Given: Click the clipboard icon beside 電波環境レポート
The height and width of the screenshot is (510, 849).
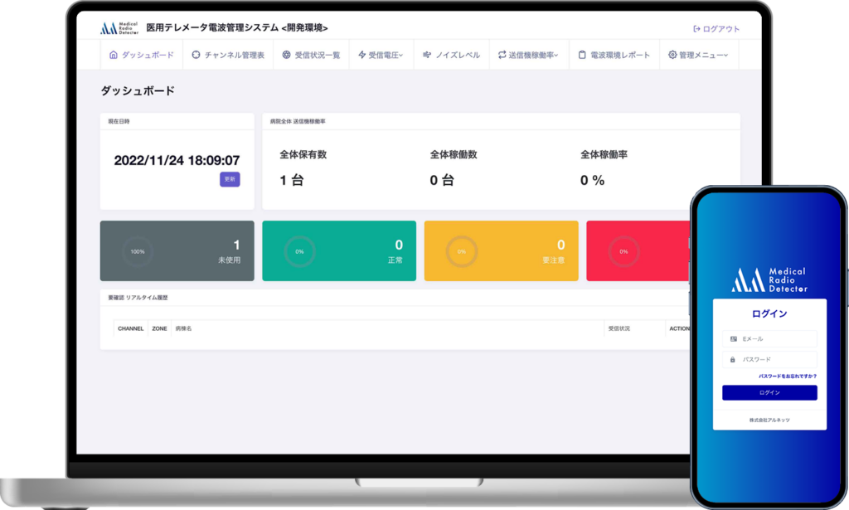Looking at the screenshot, I should point(582,56).
